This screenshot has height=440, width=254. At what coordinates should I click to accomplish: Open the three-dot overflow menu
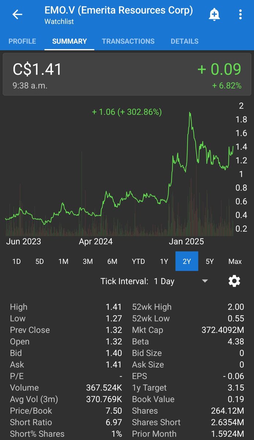click(240, 15)
